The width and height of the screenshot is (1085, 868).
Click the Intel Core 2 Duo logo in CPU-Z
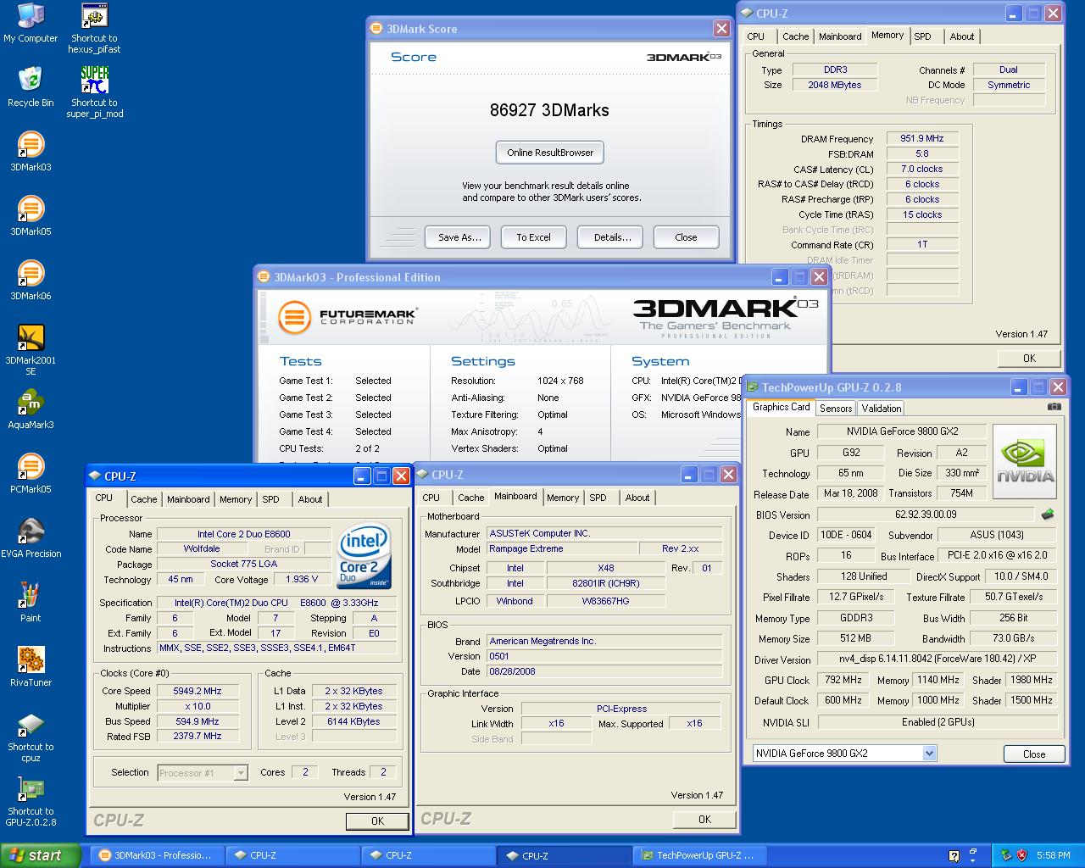point(365,555)
